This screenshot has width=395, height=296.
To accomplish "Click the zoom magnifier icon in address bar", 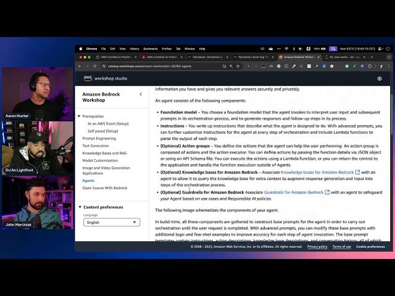I will coord(231,66).
